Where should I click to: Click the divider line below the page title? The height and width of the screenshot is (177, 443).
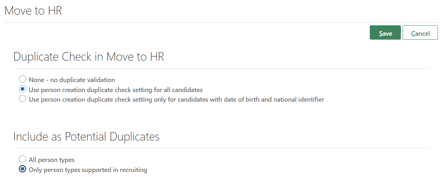[221, 23]
